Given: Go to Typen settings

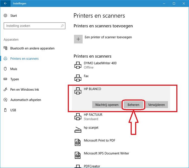Looking at the screenshot, I should (15, 79).
